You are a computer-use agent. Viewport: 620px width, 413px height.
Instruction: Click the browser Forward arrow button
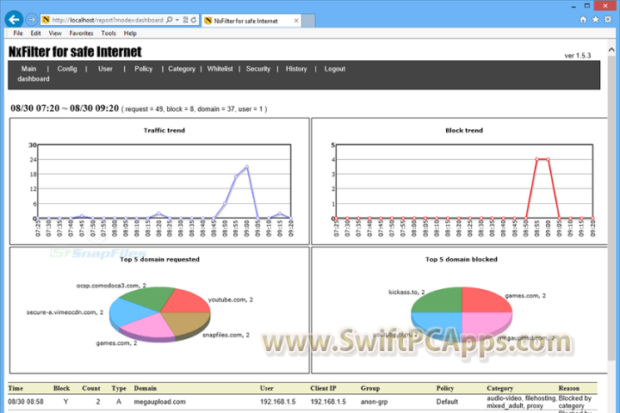(31, 18)
